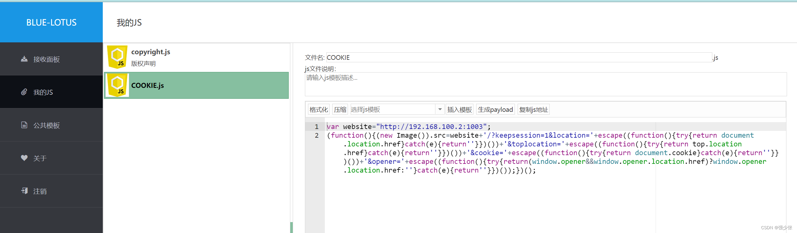This screenshot has height=233, width=797.
Task: Select the 我的JS sidebar entry
Action: tap(51, 92)
